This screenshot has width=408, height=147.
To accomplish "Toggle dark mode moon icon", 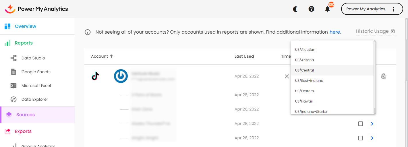I will coord(295,9).
